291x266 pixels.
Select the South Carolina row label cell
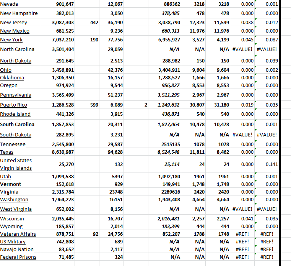coord(17,124)
